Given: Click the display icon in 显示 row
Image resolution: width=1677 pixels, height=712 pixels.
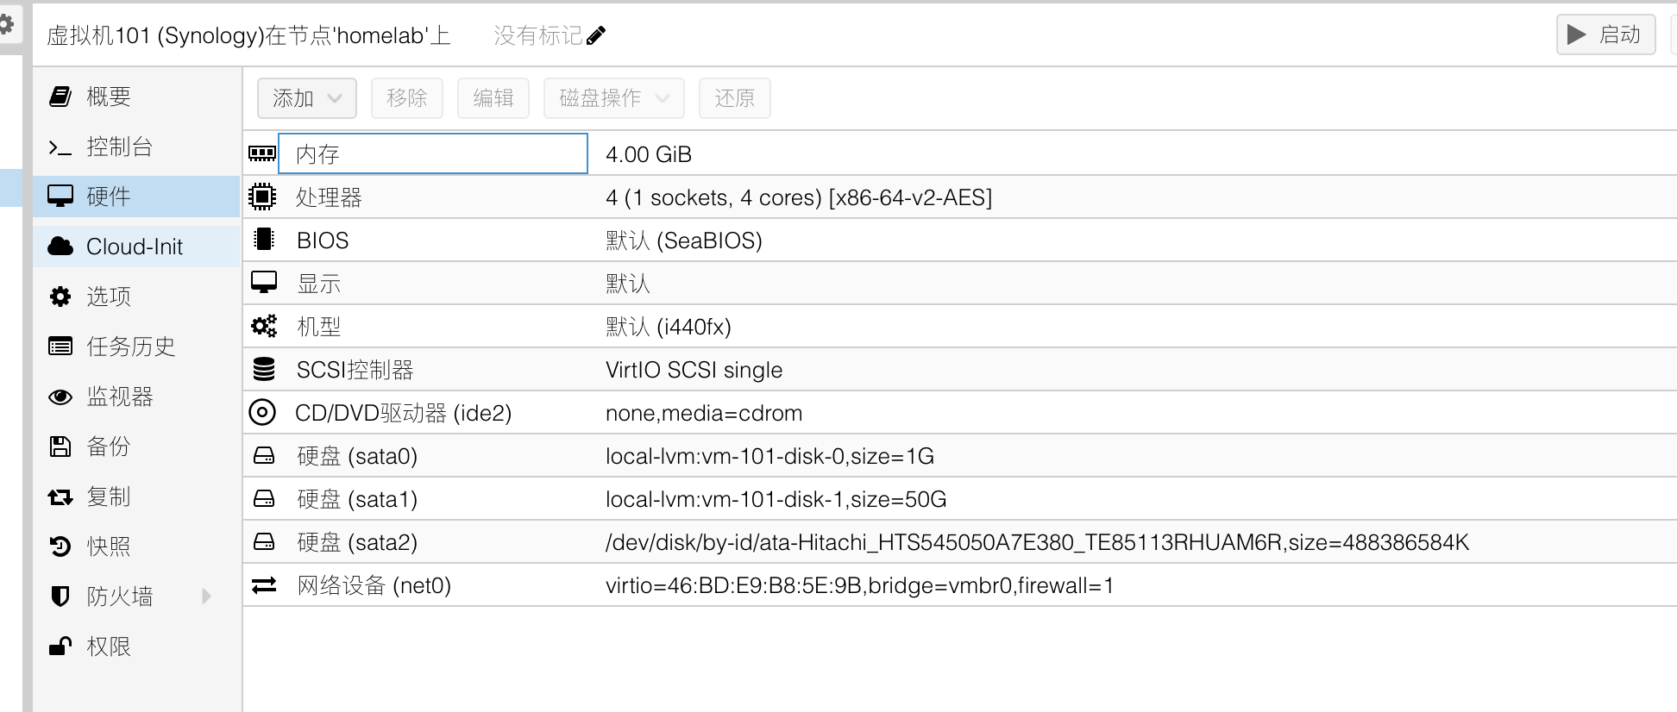Looking at the screenshot, I should [263, 282].
